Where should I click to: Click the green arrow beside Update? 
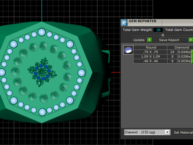point(150,40)
